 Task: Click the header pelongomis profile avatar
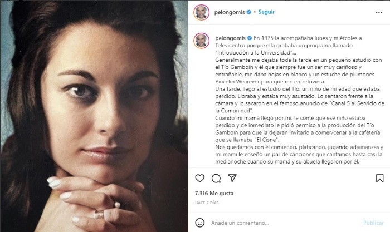tap(202, 12)
